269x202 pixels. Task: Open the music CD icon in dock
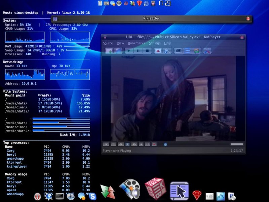[71, 196]
